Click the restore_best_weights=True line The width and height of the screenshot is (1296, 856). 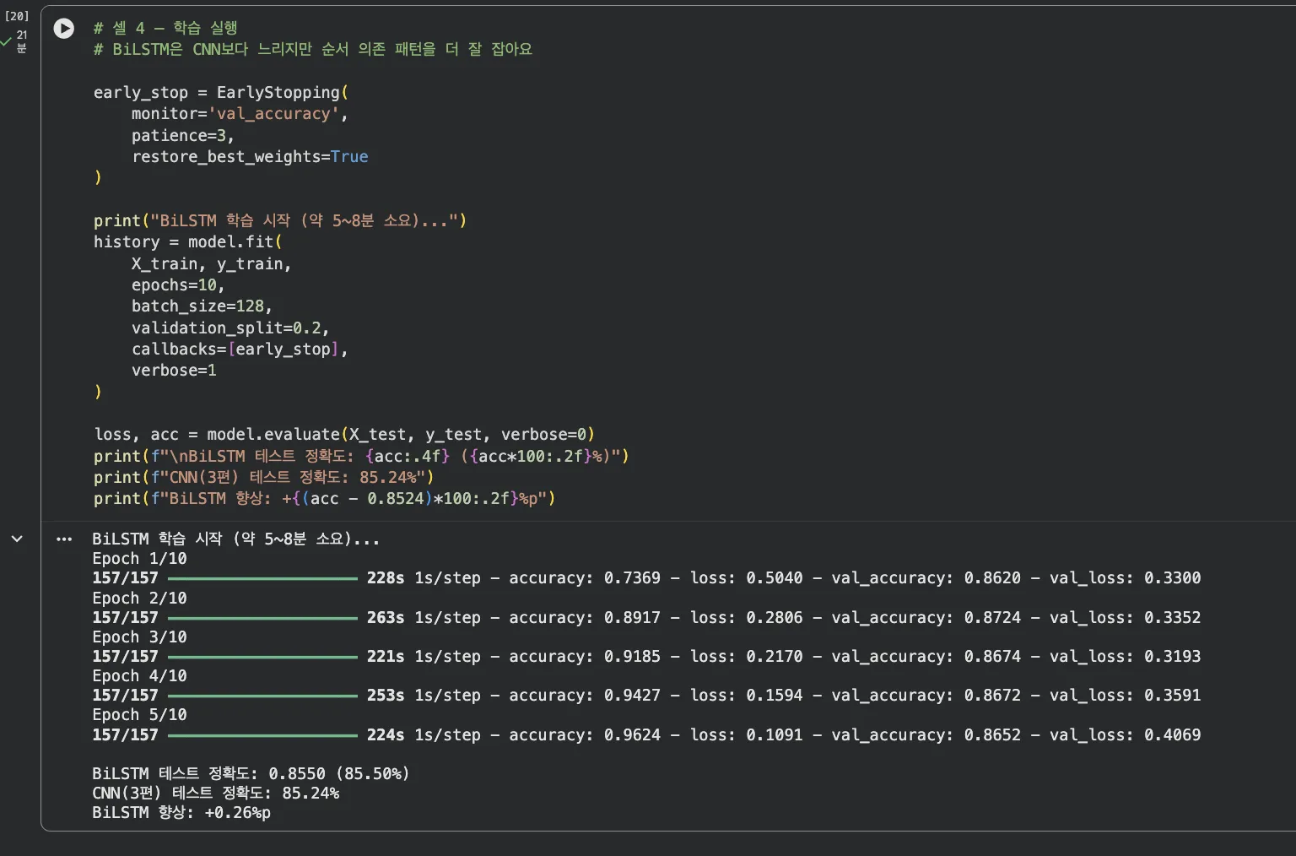coord(250,156)
